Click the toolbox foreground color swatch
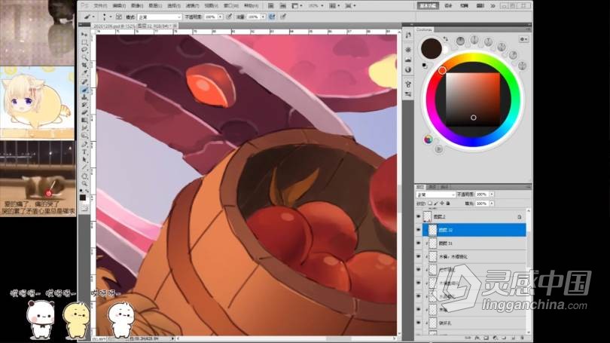Screen dimensions: 610x343 coord(83,198)
